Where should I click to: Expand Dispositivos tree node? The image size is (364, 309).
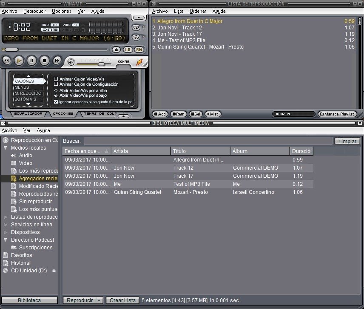[6, 232]
